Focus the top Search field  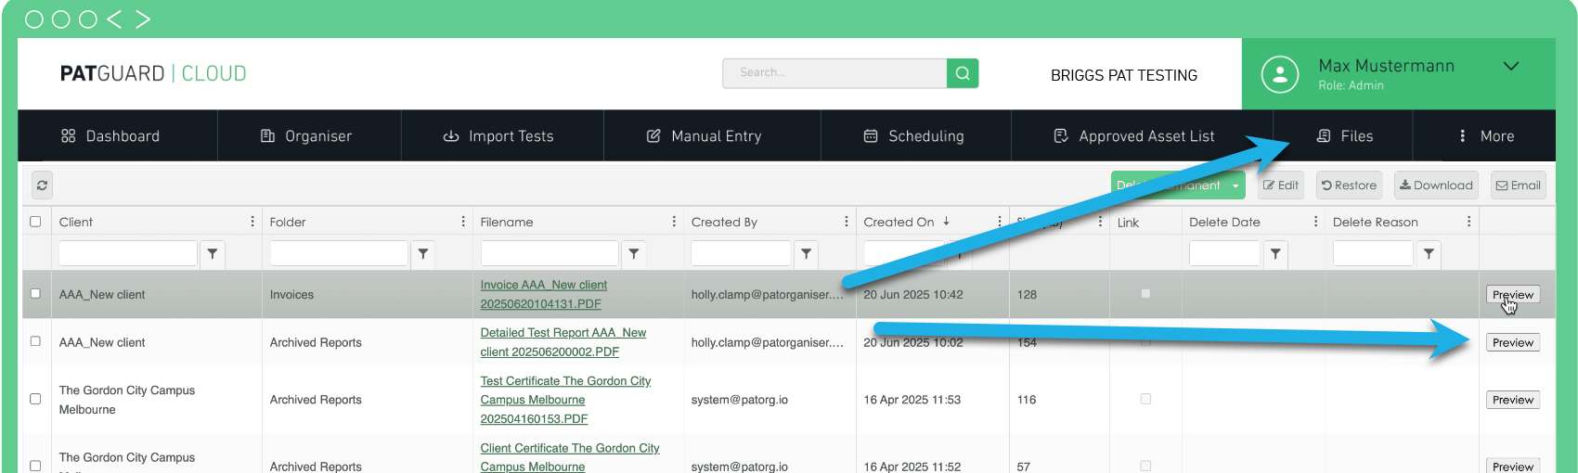click(834, 73)
